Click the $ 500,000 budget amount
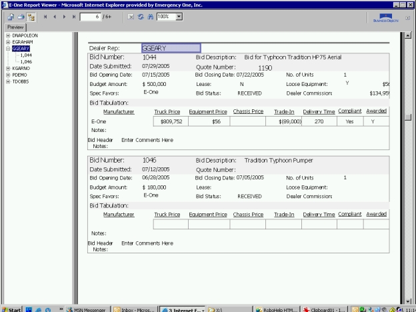The width and height of the screenshot is (416, 312). [x=154, y=84]
